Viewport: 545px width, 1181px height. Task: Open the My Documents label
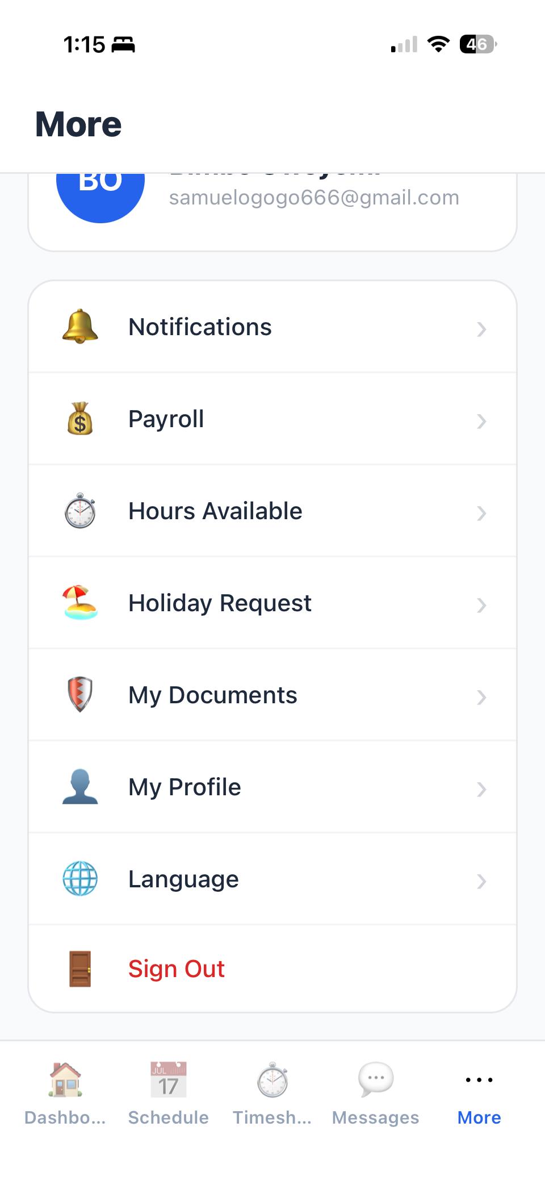click(213, 695)
